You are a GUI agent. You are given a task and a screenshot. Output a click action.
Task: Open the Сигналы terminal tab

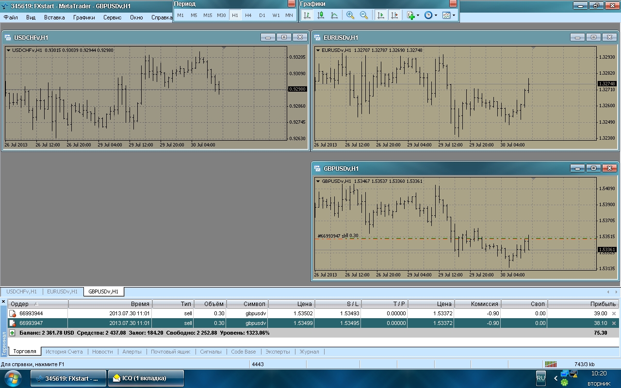[211, 352]
